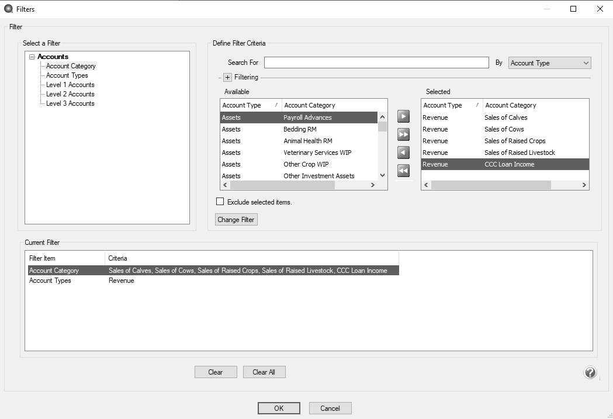Click the Filters window magnifier icon
The width and height of the screenshot is (613, 419).
tap(8, 9)
